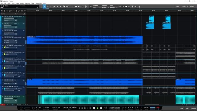Toggle Auto Off on Serum track

[11, 87]
